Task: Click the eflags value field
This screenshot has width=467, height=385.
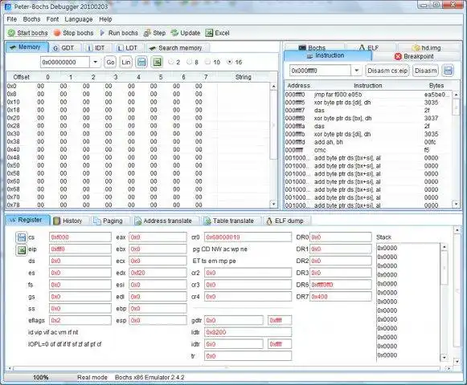Action: [80, 321]
